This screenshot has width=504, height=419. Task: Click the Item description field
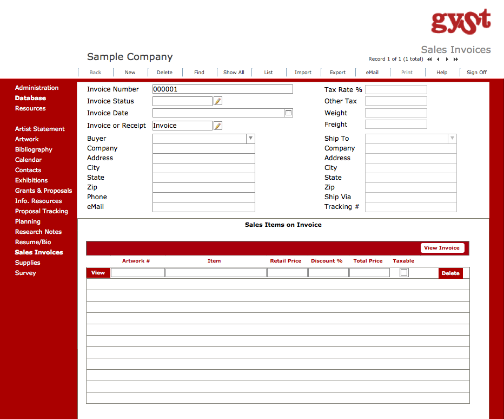pos(216,273)
